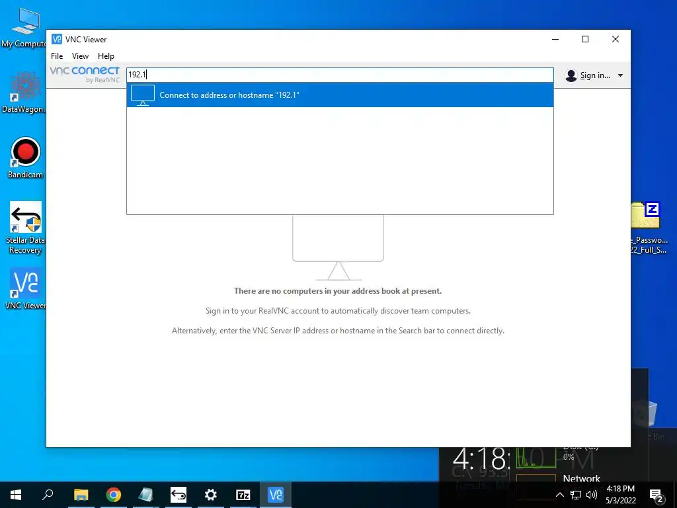This screenshot has height=508, width=677.
Task: Open the volume speaker tray icon
Action: tap(592, 495)
